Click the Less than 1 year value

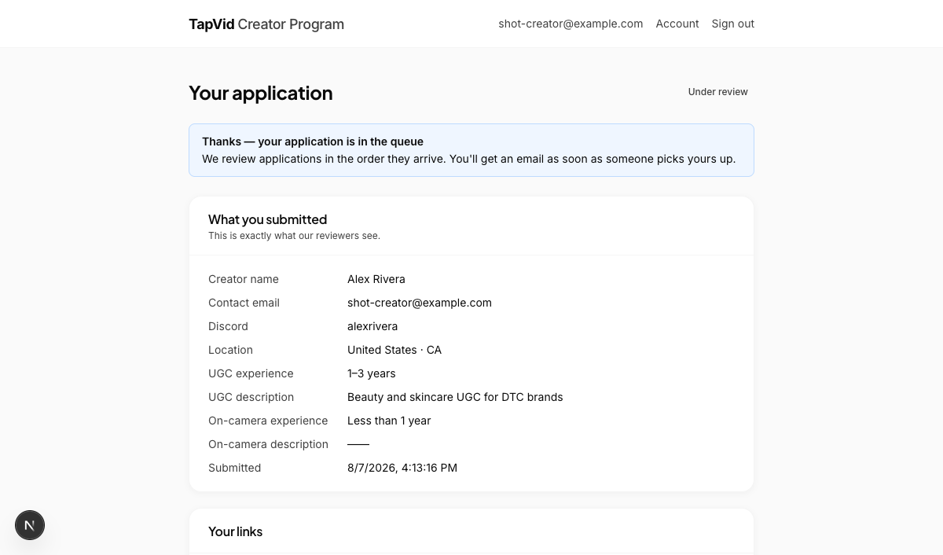click(389, 421)
